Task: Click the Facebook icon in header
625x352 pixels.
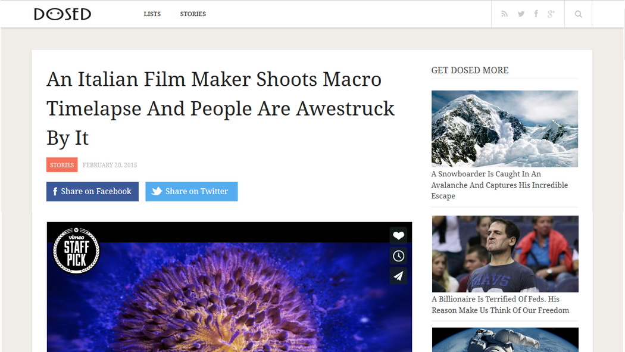Action: point(536,14)
